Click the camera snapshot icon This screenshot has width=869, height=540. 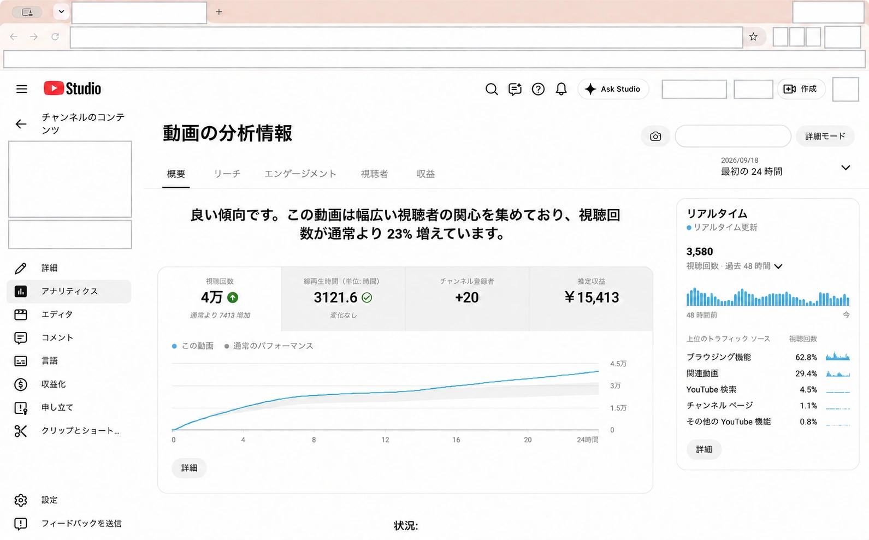coord(655,137)
